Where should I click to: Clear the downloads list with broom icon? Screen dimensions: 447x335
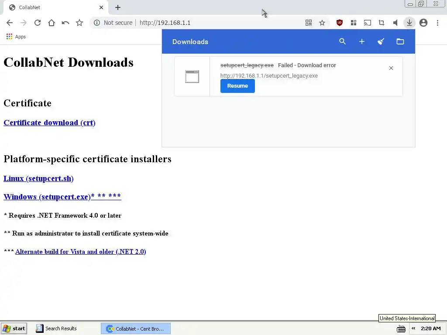point(381,41)
